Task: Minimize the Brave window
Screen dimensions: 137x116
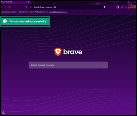Action: 122,2
